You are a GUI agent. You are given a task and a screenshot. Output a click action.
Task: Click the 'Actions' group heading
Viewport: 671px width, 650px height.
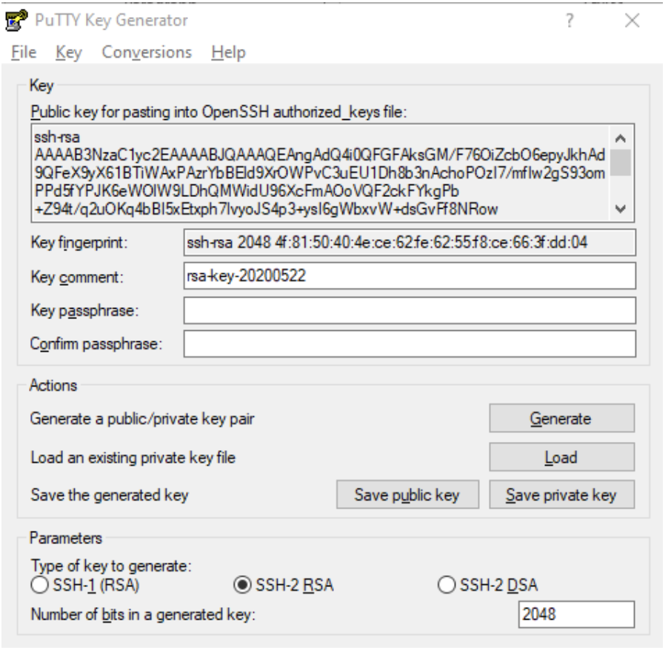pyautogui.click(x=53, y=385)
